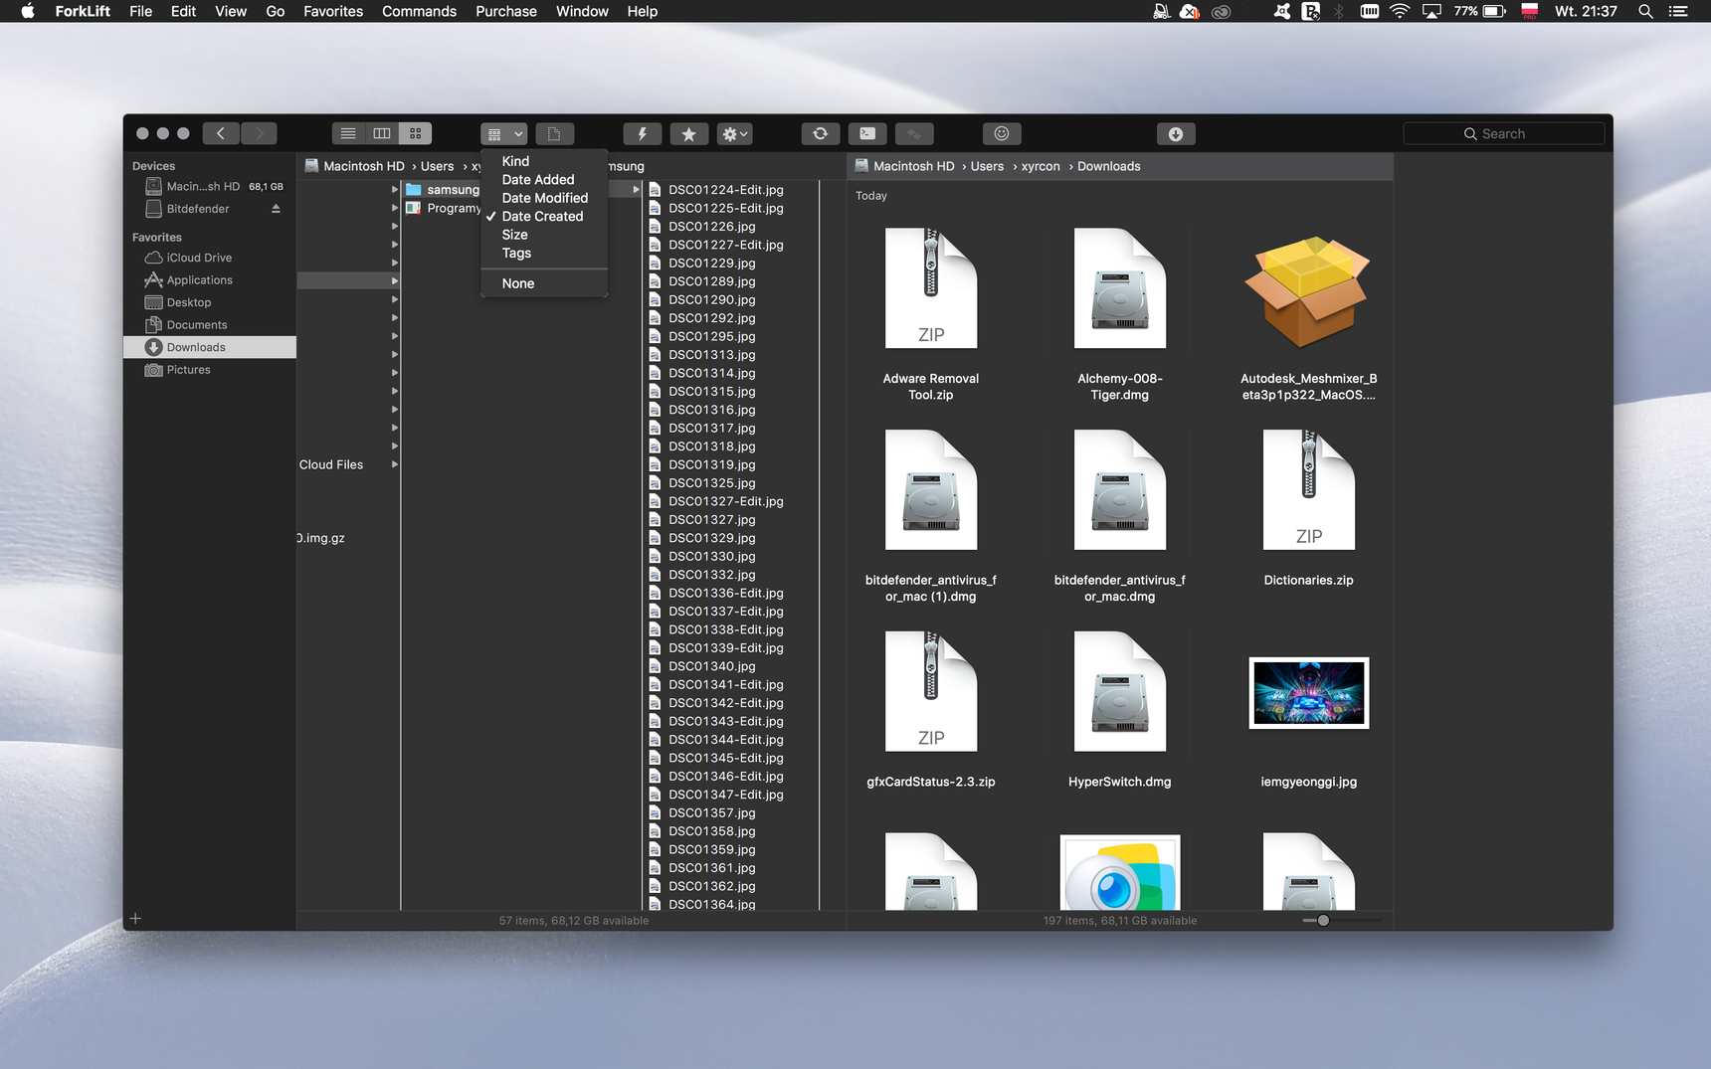Open Documents in Favorites sidebar
Screen dimensions: 1711x1069
click(210, 325)
